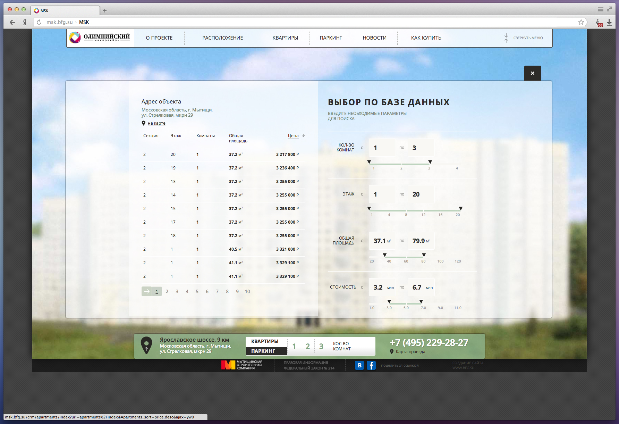The image size is (619, 424).
Task: Open the 'О проекте' menu item
Action: pos(159,38)
